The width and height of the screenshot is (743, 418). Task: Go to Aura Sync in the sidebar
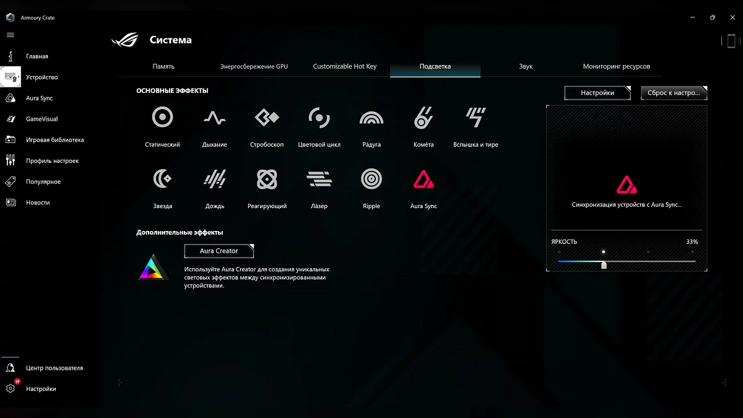pos(39,98)
